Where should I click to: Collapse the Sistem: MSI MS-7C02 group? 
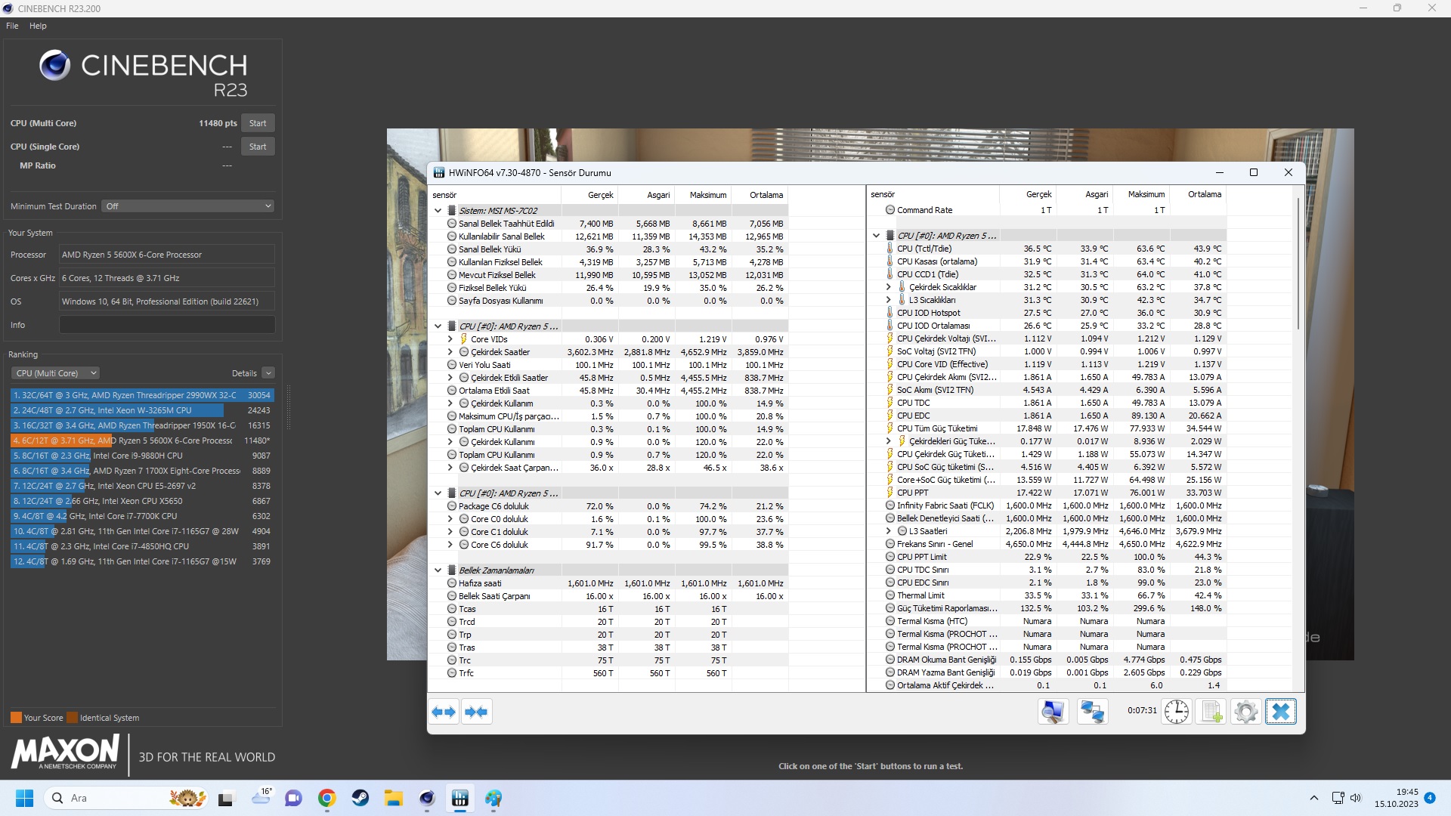438,211
